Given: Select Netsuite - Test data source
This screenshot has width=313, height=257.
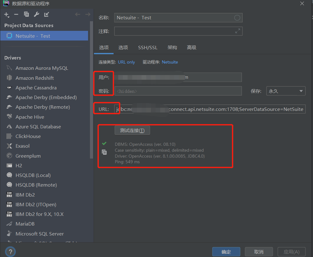Looking at the screenshot, I should [44, 36].
